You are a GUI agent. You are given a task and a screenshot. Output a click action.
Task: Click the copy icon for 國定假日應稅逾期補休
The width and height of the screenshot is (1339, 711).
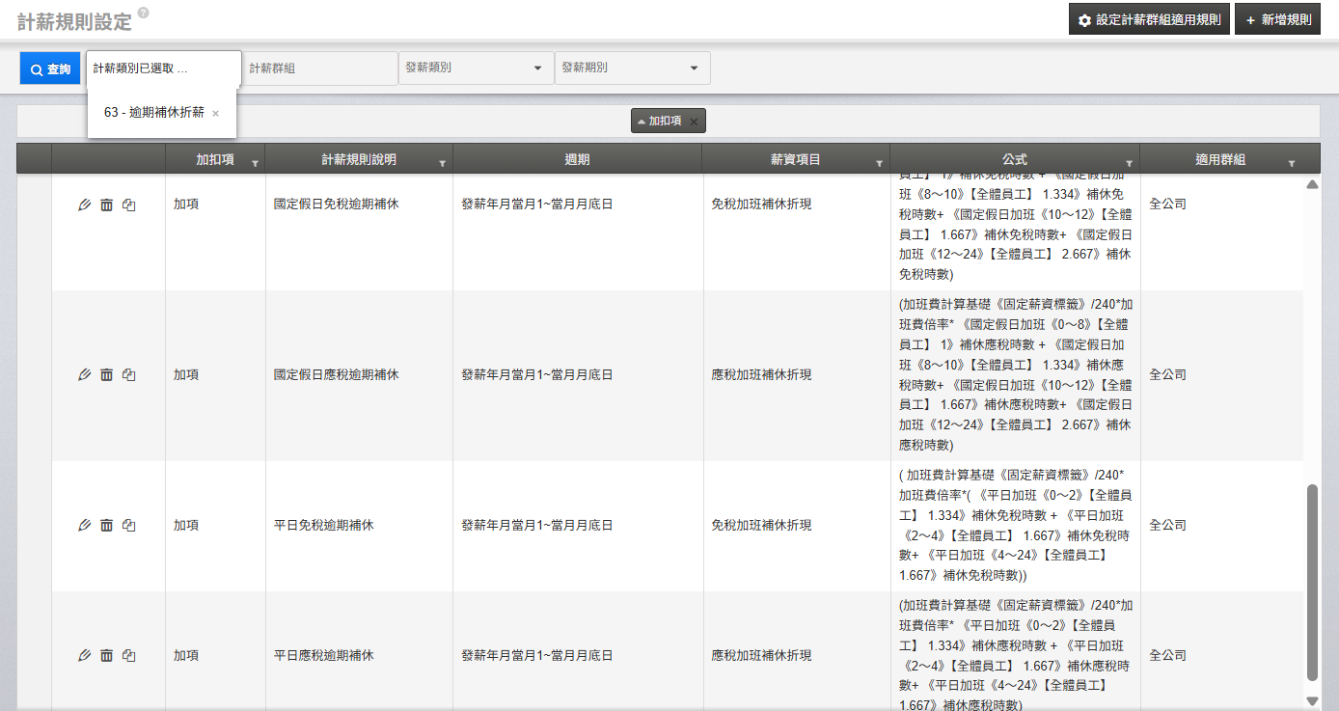(x=129, y=374)
